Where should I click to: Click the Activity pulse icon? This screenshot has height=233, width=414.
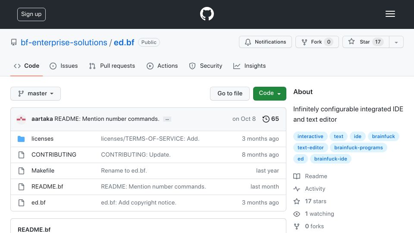click(297, 189)
